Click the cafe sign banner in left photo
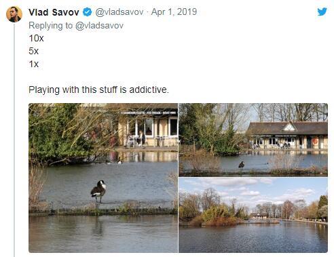 (x=148, y=113)
